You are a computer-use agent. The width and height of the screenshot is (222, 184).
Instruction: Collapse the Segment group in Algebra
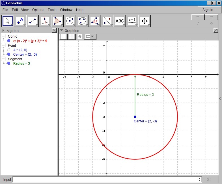point(3,59)
